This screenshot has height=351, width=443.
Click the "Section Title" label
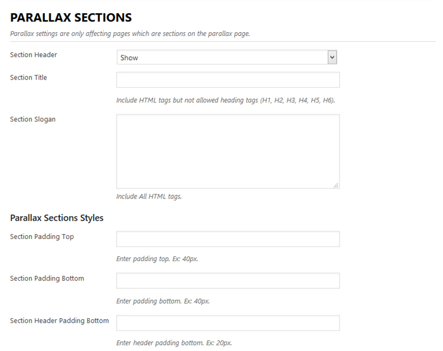(x=28, y=78)
